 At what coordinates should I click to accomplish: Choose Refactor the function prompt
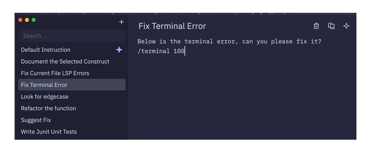click(72, 108)
